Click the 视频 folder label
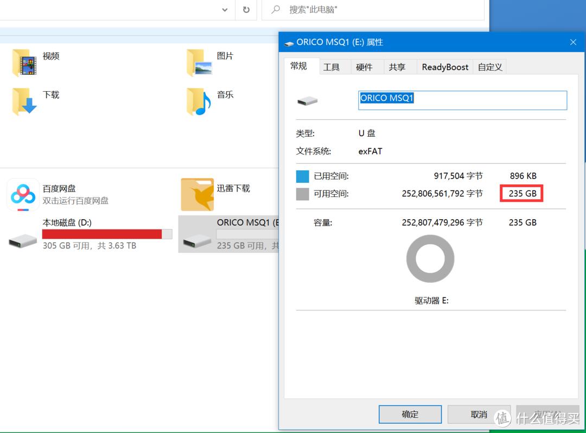586x433 pixels. pos(51,56)
